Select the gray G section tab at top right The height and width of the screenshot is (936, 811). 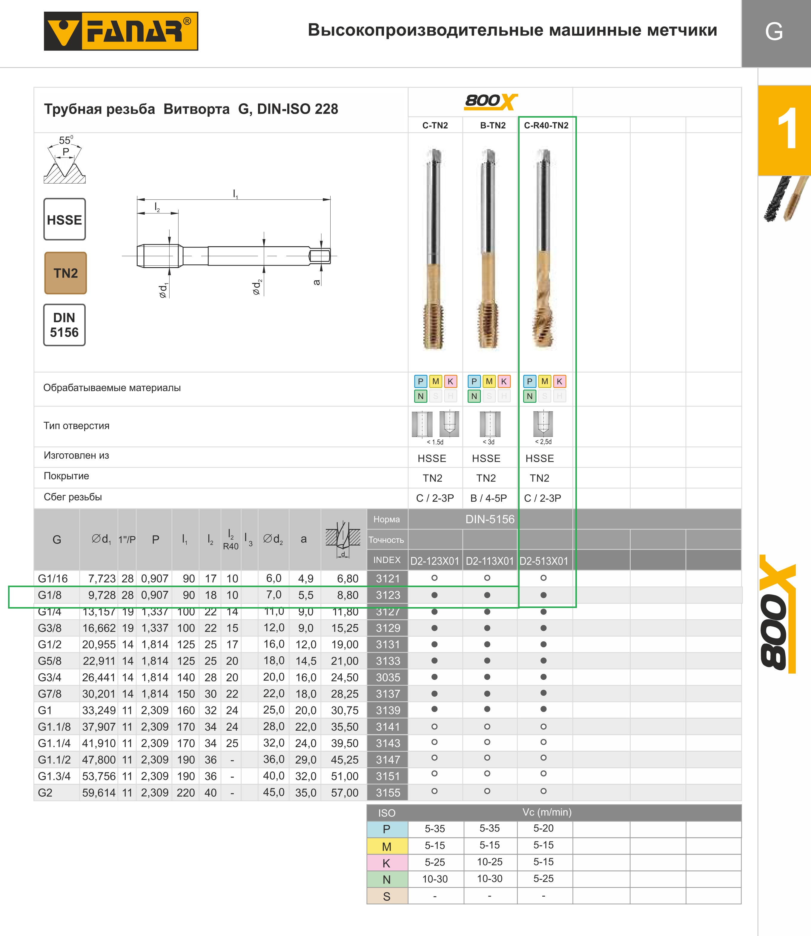pyautogui.click(x=776, y=33)
